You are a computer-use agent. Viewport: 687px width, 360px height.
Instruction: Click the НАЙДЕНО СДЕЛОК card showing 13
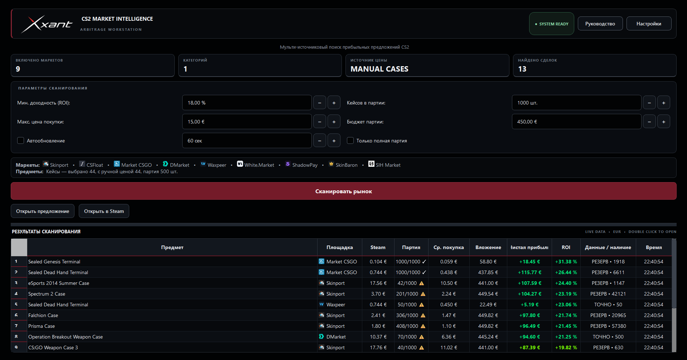(x=595, y=65)
